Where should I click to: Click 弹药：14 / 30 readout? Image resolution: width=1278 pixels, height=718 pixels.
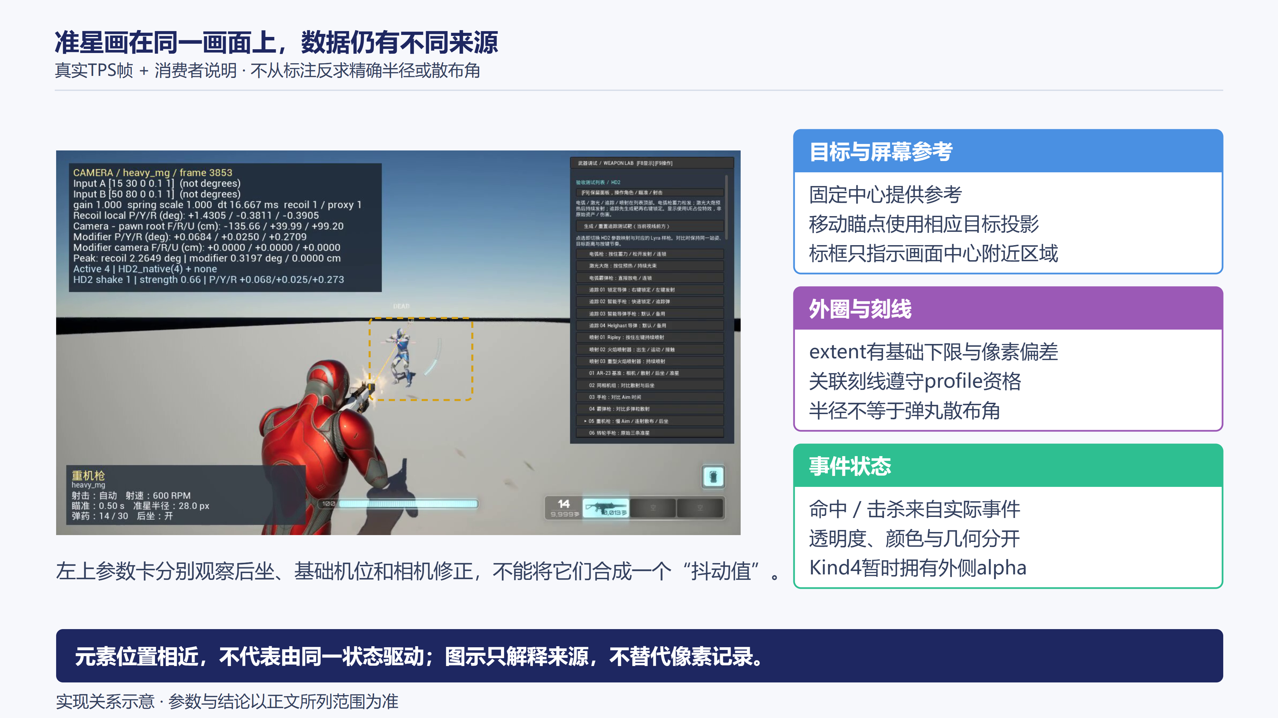[x=100, y=516]
